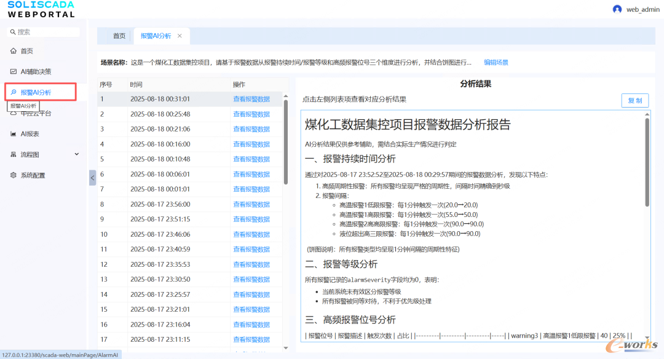Click the AI辅助决策 chart icon
Viewport: 664px width, 359px height.
coord(13,71)
